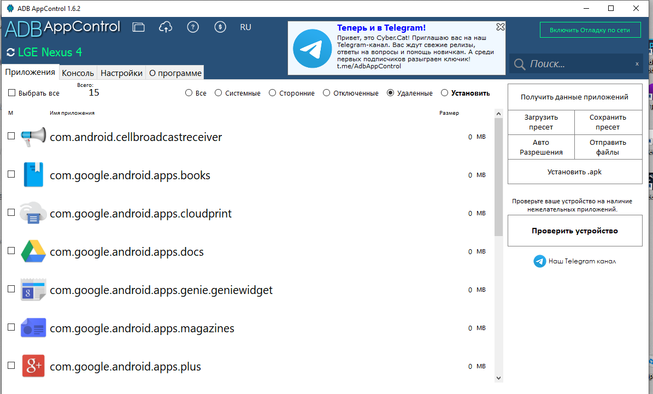The image size is (653, 394).
Task: Click the app list scrollbar thumb
Action: (498, 177)
